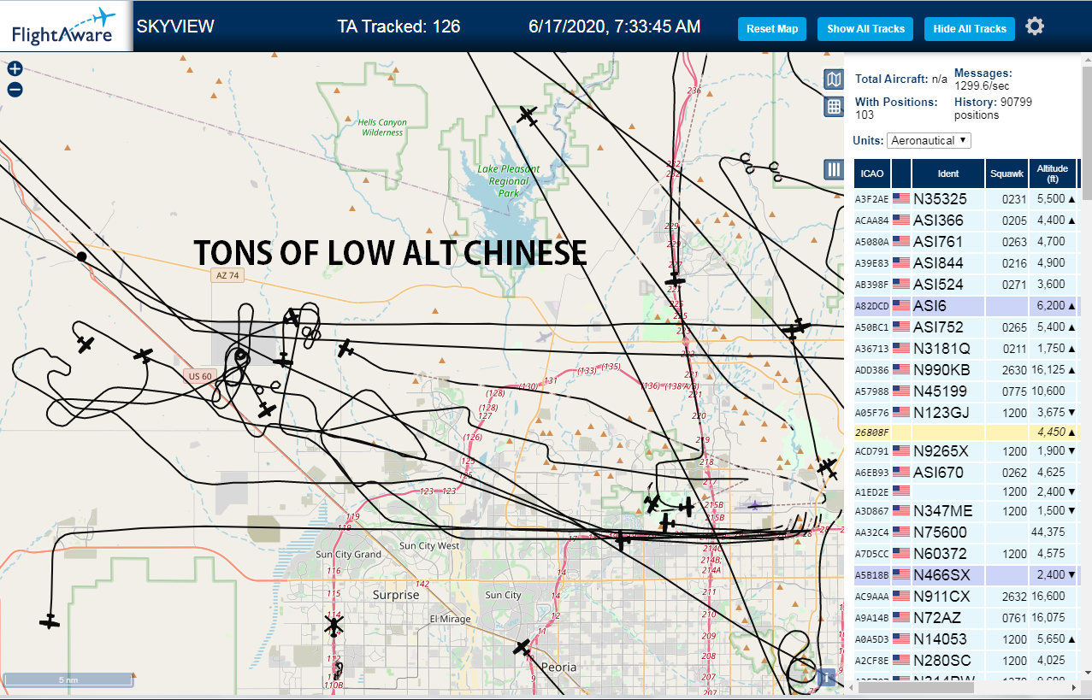The width and height of the screenshot is (1092, 700).
Task: Click US flag in ASI366 row
Action: [901, 220]
